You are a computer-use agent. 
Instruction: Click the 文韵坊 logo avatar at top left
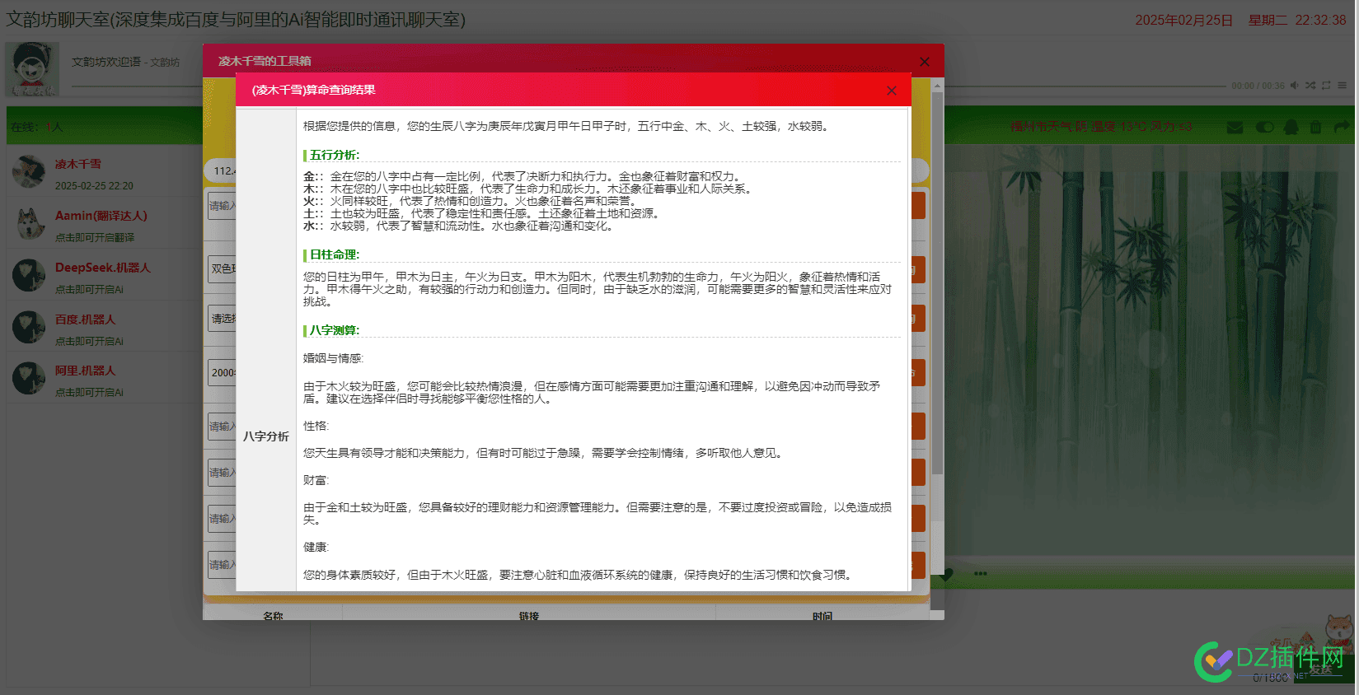[32, 69]
